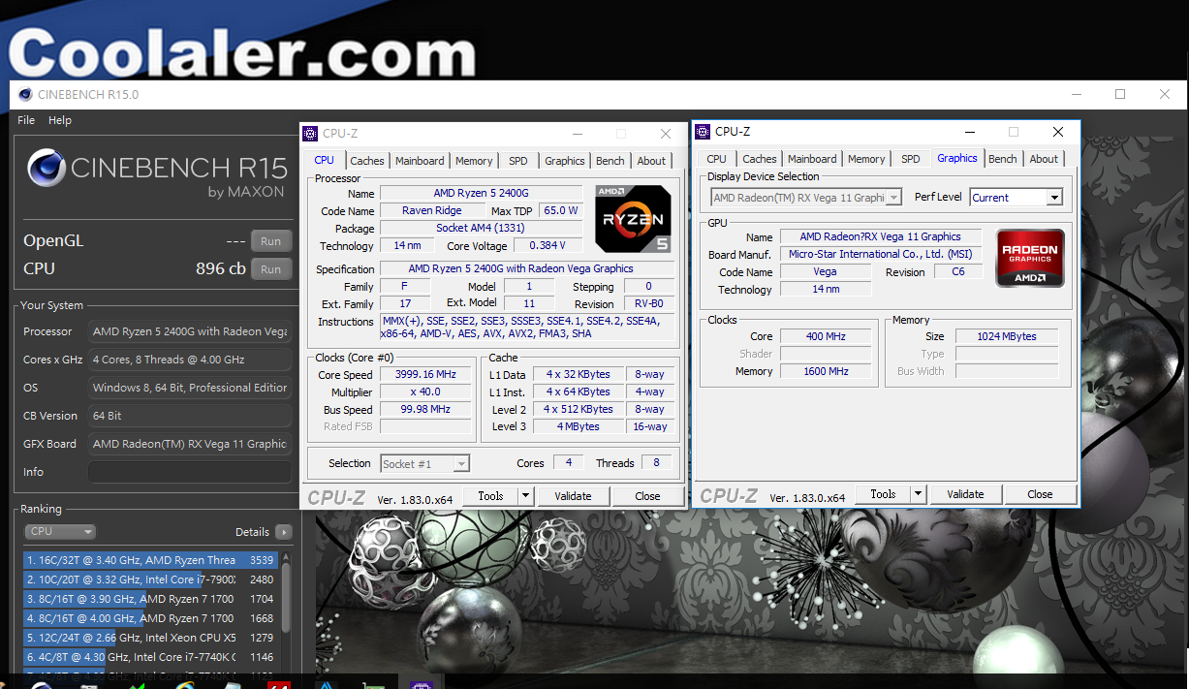1189x689 pixels.
Task: Click the Package value Socket AM4 (1331)
Action: pos(482,229)
